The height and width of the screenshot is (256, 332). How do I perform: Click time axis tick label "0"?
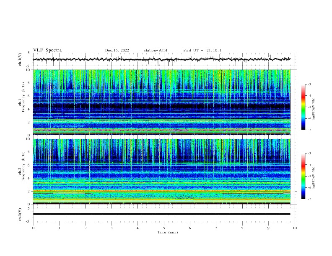pyautogui.click(x=33, y=228)
